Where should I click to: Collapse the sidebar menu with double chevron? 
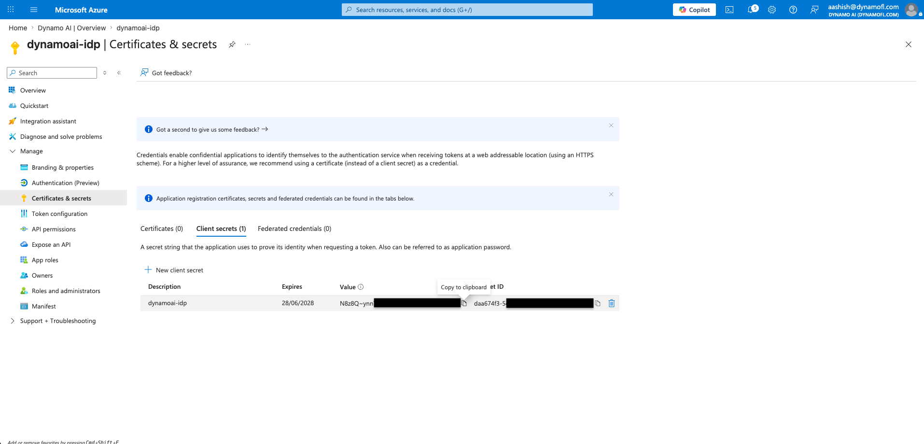pos(119,73)
